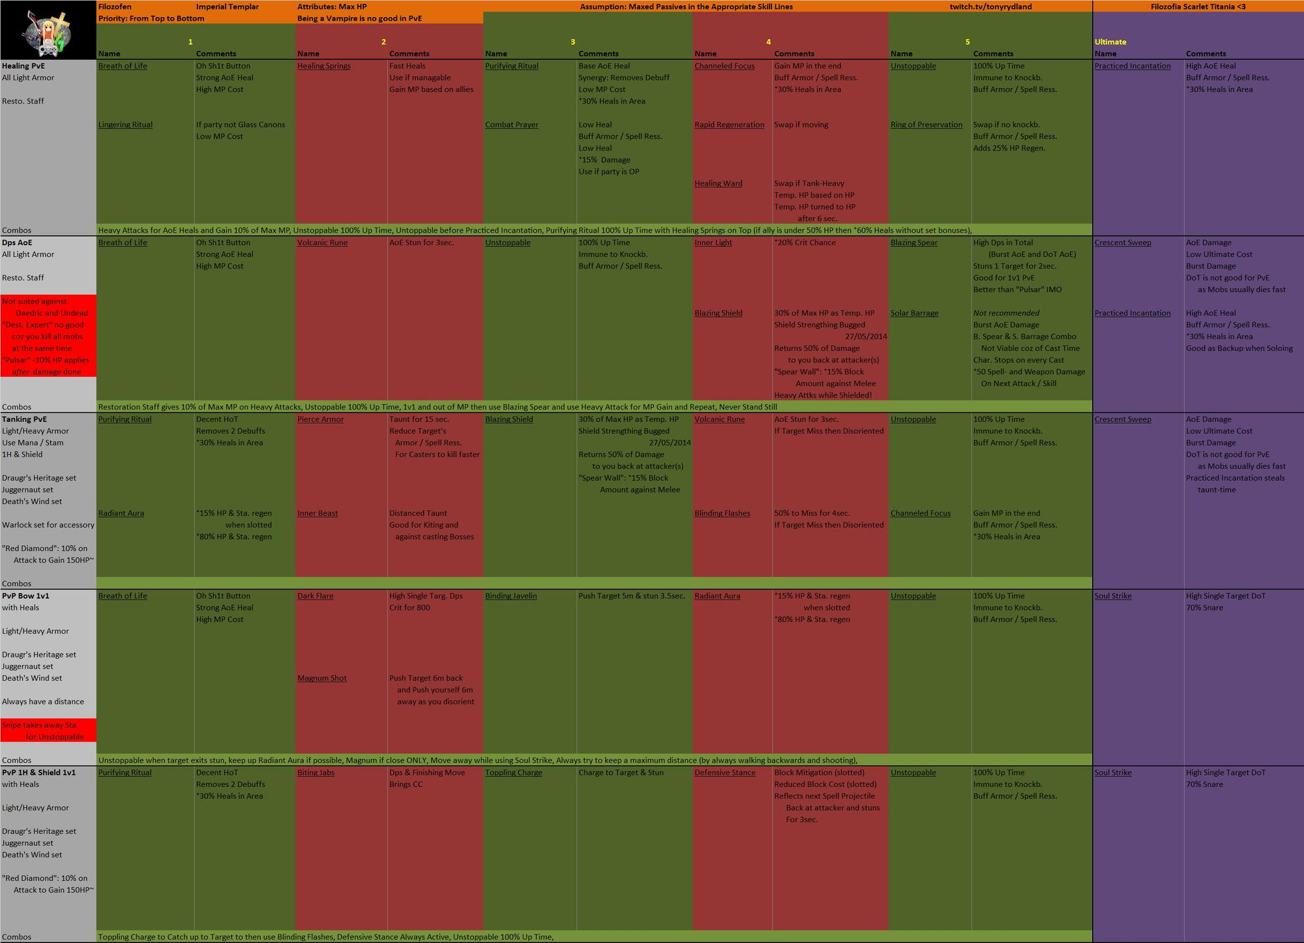Click Practiced Incantation in Dps AoE row
Image resolution: width=1304 pixels, height=943 pixels.
(x=1133, y=313)
